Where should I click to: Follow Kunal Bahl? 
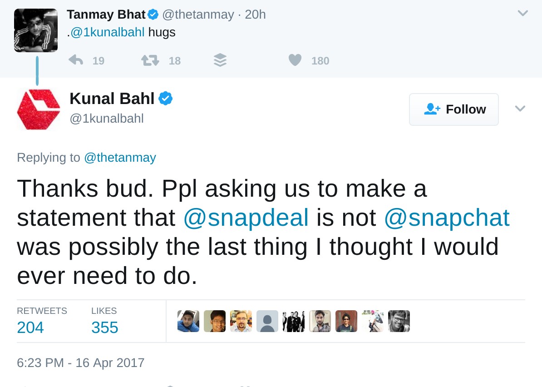click(x=453, y=109)
